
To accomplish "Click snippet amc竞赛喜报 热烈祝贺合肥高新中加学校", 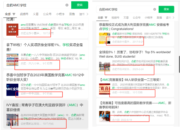I will (52, 27).
